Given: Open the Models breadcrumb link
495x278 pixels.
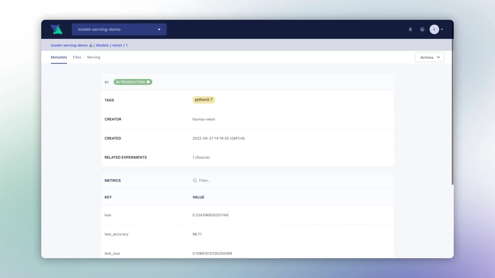Looking at the screenshot, I should pos(102,45).
